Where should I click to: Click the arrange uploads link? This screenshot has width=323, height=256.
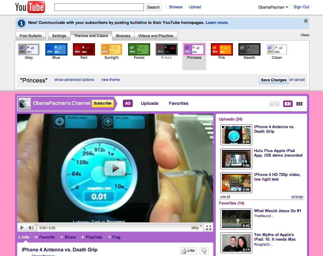pos(297,197)
